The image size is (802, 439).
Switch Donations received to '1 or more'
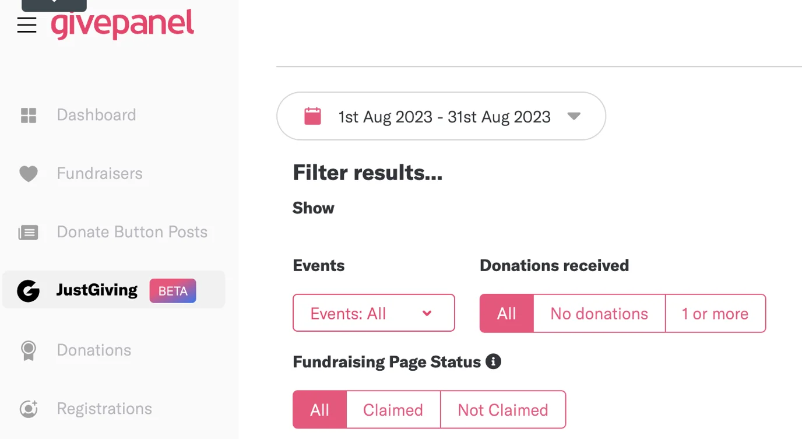click(715, 313)
